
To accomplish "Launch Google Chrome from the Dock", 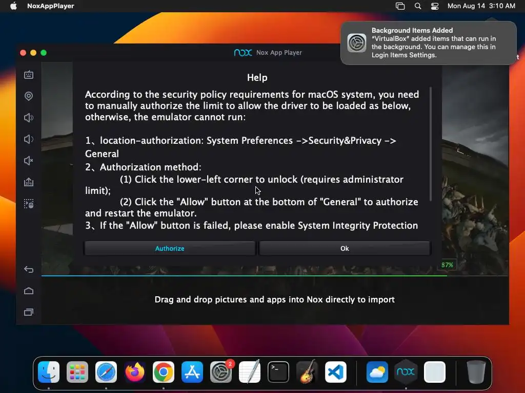I will point(164,372).
